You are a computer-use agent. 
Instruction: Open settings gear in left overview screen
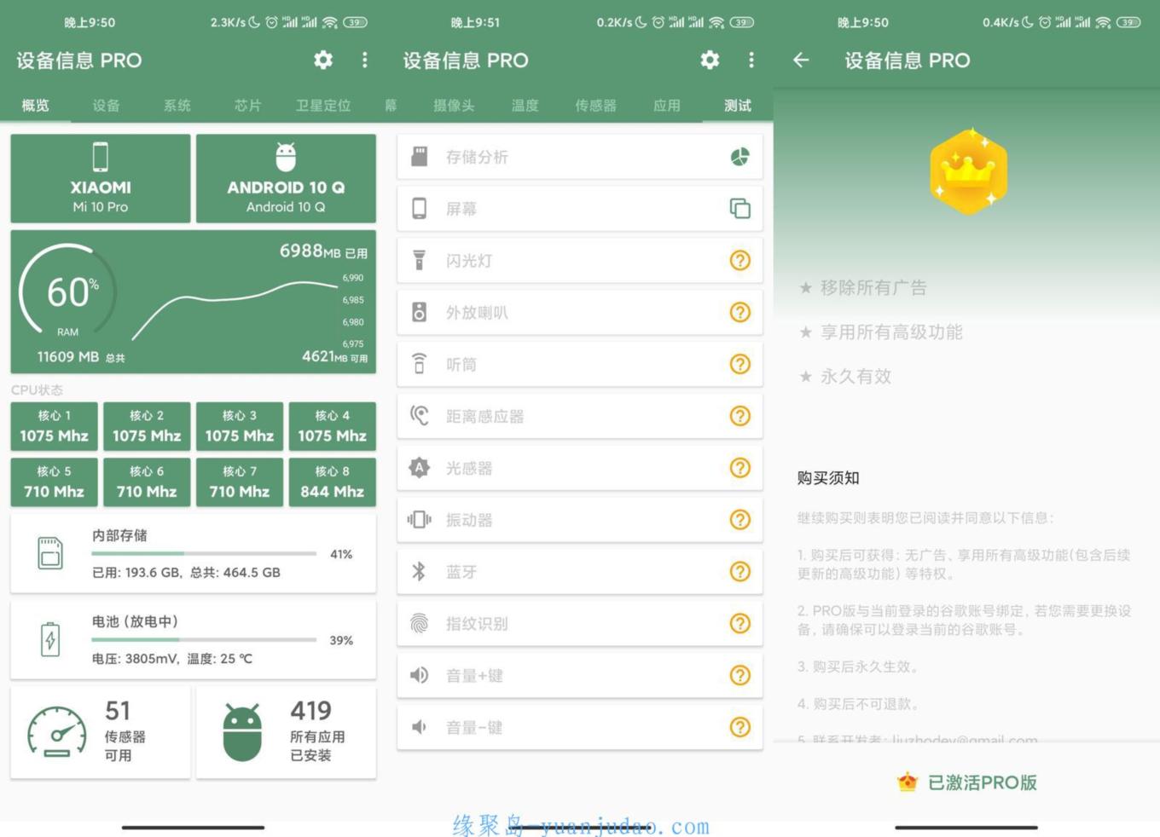tap(323, 60)
